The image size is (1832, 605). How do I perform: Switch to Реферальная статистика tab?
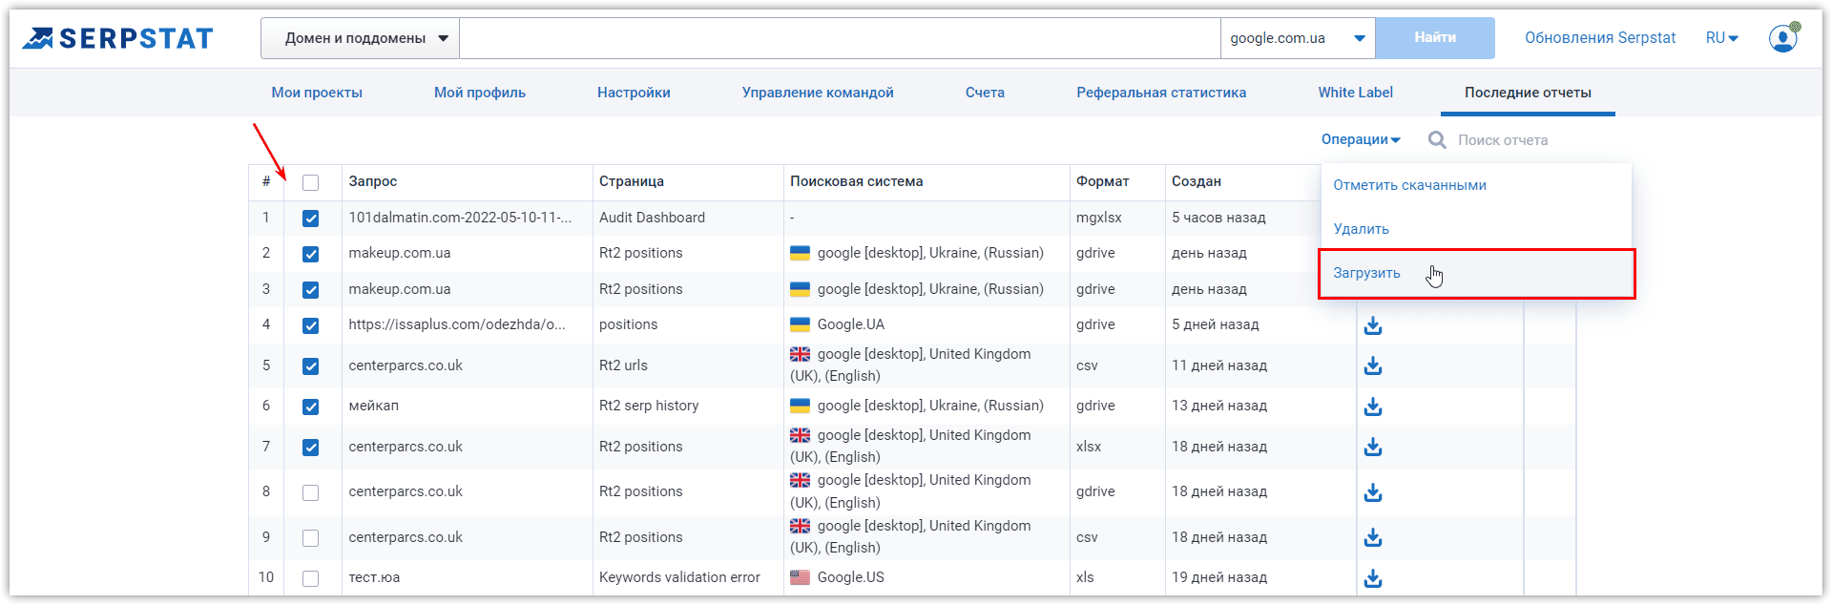click(x=1161, y=93)
